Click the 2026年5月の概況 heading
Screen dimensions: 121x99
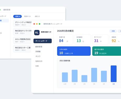coord(65,31)
